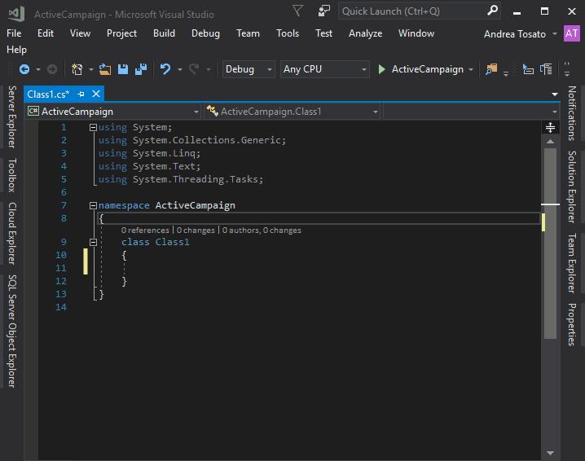Open the Server Explorer side tab
The height and width of the screenshot is (461, 585).
click(12, 116)
